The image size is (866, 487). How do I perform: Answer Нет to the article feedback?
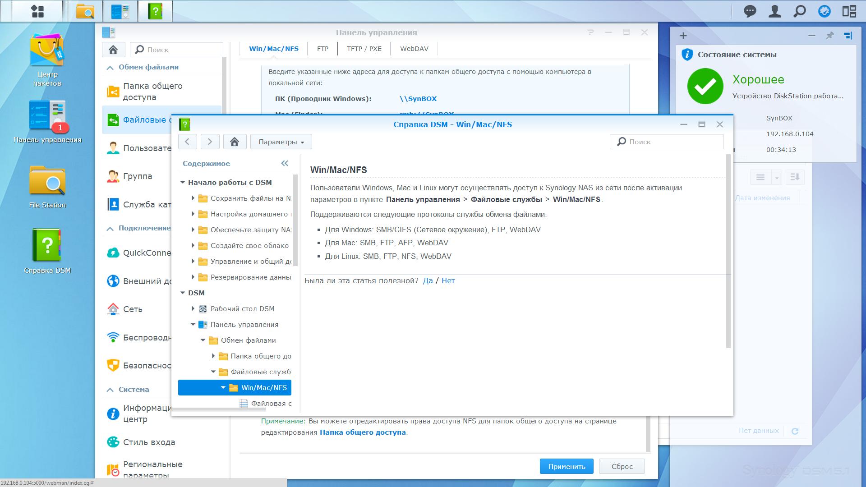click(448, 280)
